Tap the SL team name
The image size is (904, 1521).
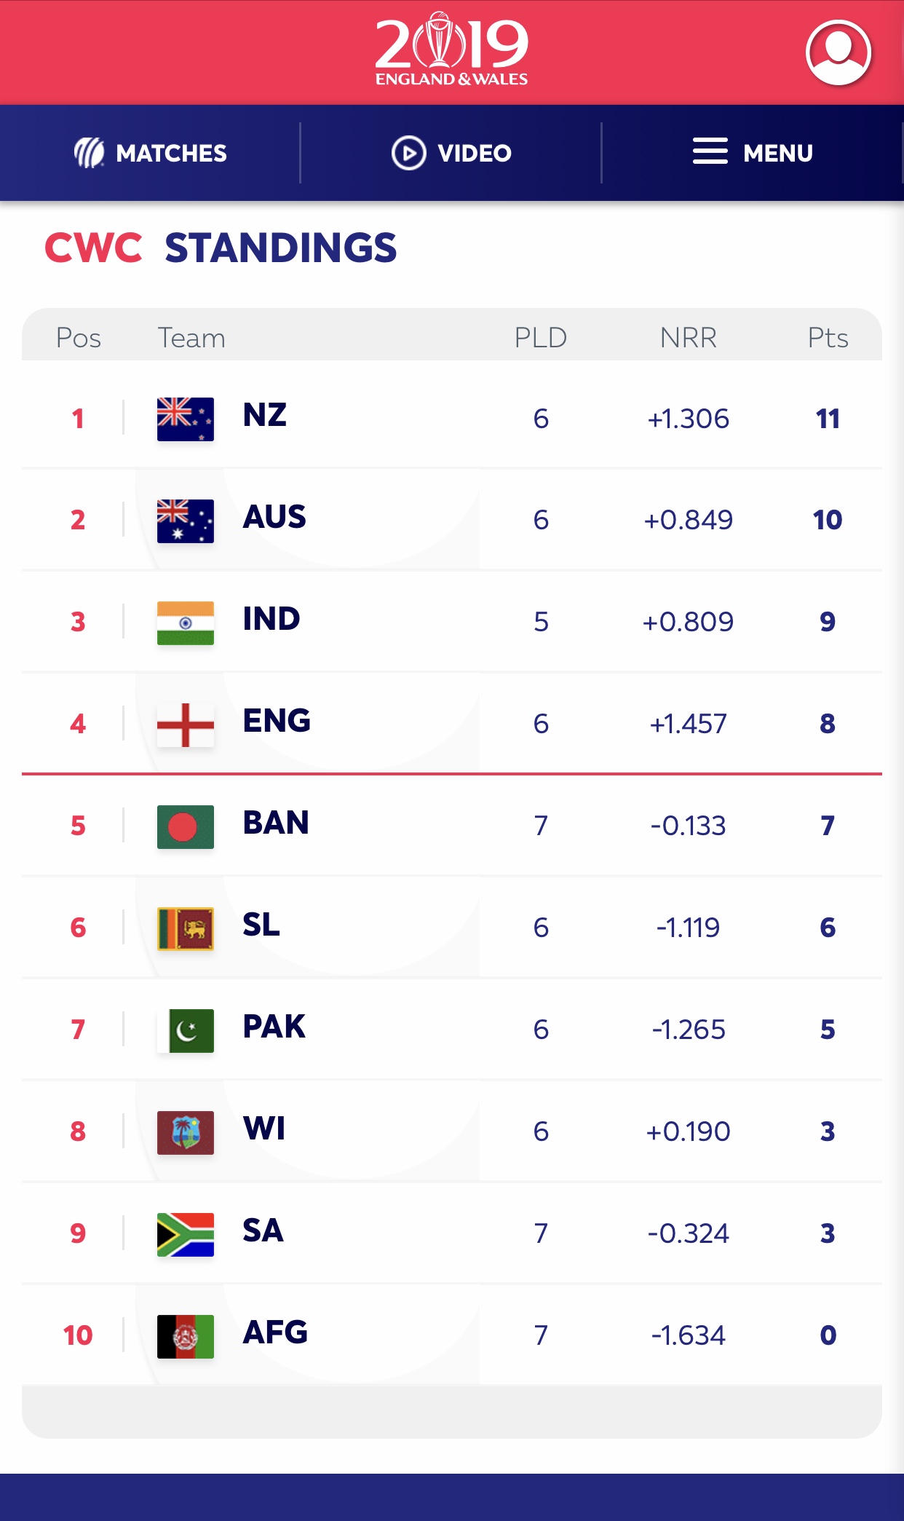[261, 925]
